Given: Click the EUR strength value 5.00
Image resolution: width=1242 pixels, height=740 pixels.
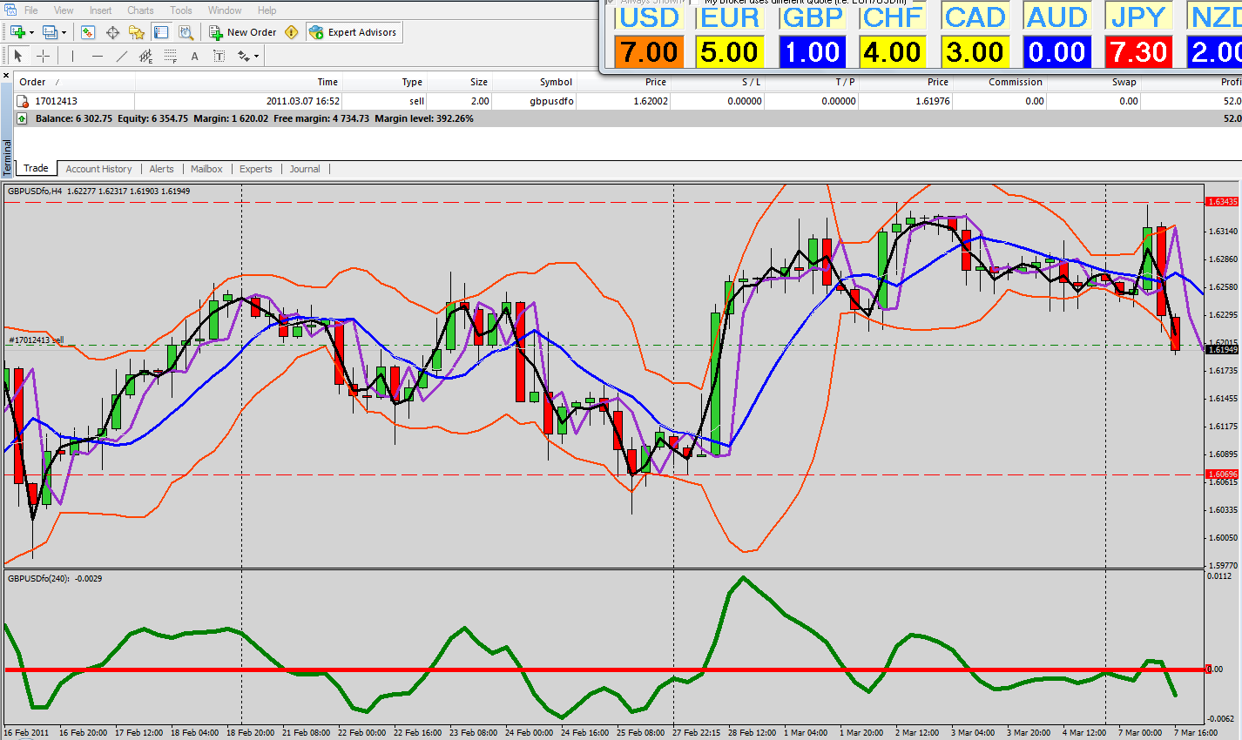Looking at the screenshot, I should click(729, 51).
